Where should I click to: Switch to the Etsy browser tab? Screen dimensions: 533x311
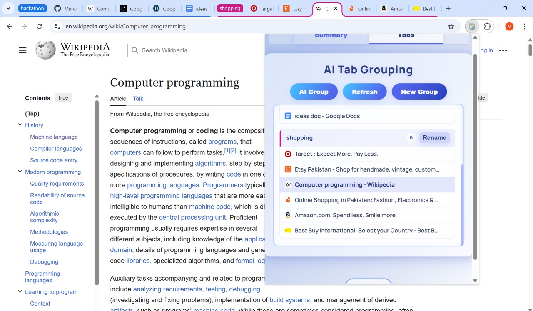pos(294,8)
